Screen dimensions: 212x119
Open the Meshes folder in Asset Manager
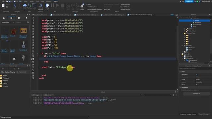pyautogui.click(x=5, y=81)
